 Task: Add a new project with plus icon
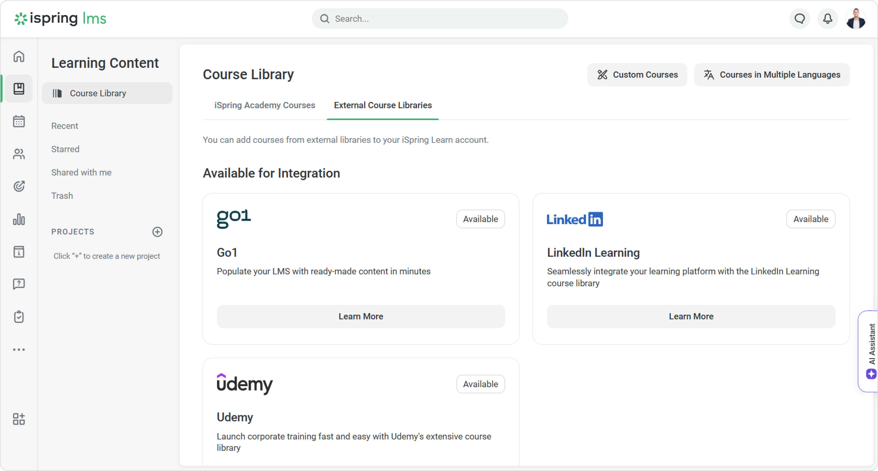(x=157, y=232)
